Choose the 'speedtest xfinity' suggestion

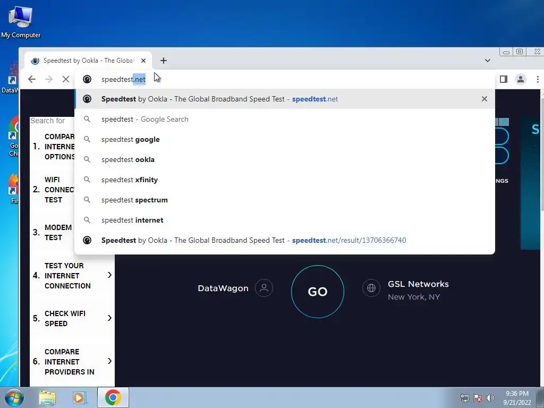click(x=285, y=180)
